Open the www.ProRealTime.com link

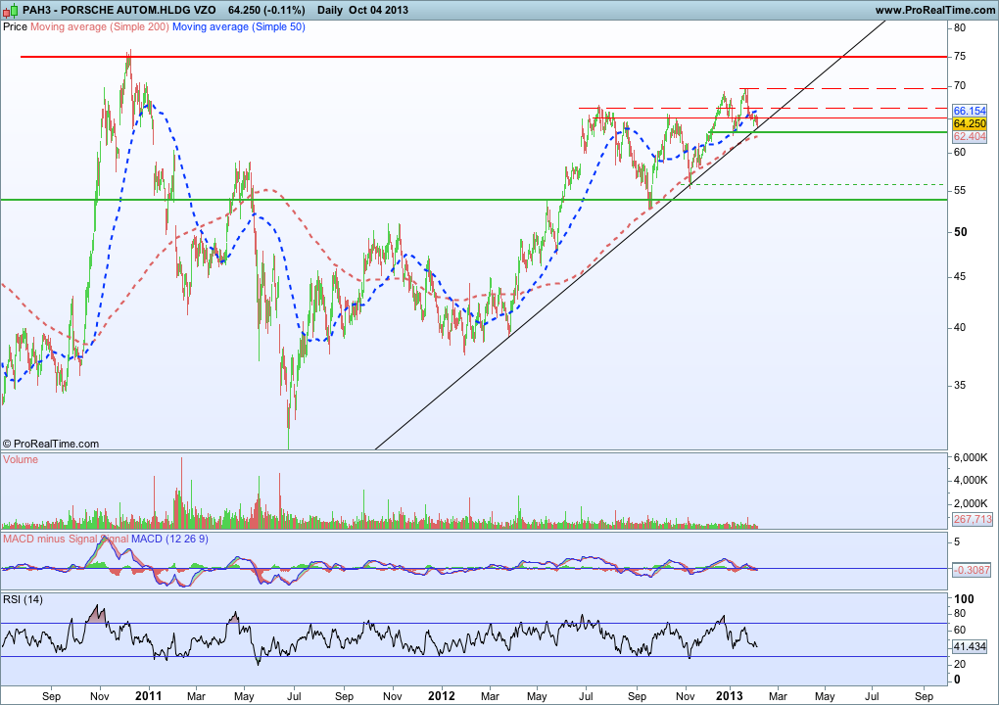tap(934, 10)
